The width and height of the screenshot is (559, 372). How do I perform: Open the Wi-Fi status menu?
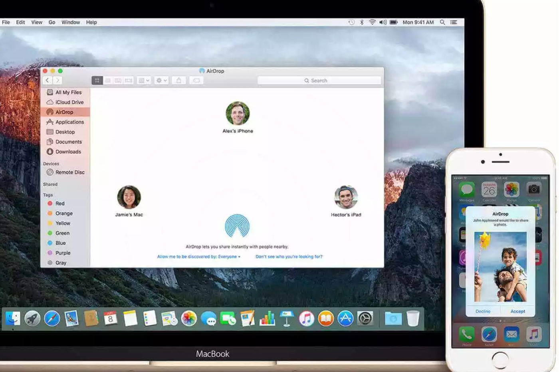[372, 22]
